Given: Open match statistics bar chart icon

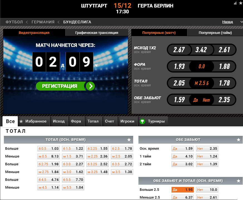Looking at the screenshot, I should click(x=235, y=3).
